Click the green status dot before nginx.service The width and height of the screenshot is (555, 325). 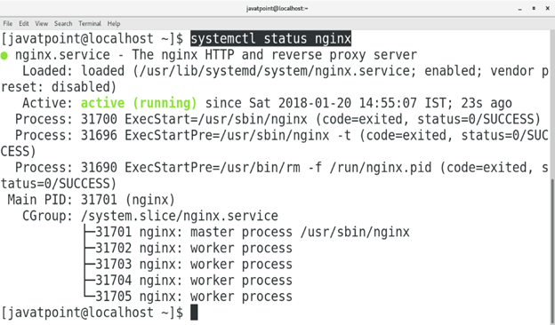pyautogui.click(x=4, y=55)
